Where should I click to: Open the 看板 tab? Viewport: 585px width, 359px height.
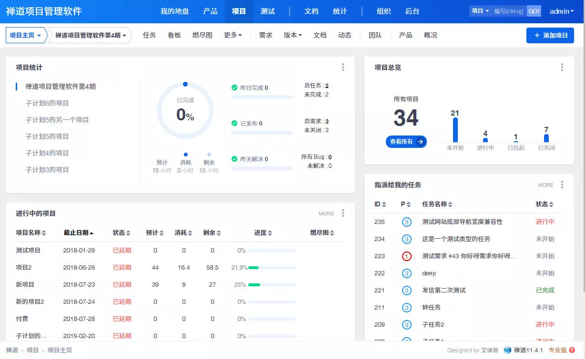[174, 35]
